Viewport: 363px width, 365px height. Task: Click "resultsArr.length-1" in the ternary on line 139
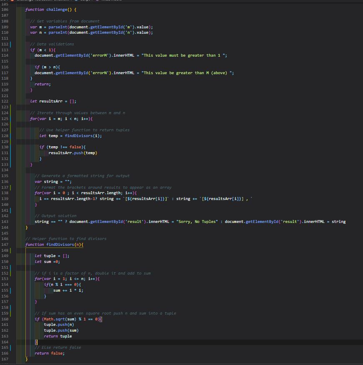(x=73, y=199)
